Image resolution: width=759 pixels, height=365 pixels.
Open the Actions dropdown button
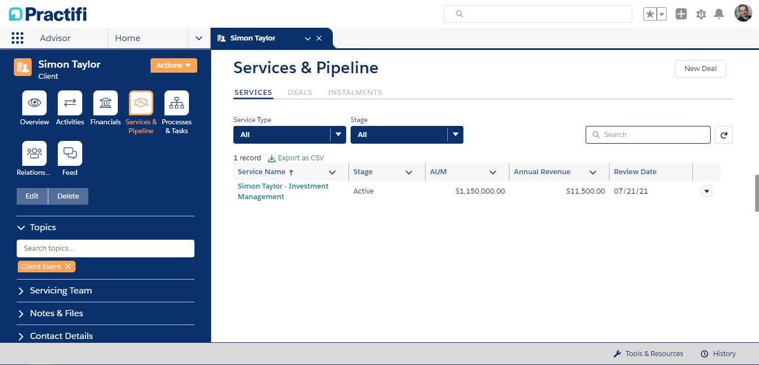[174, 65]
